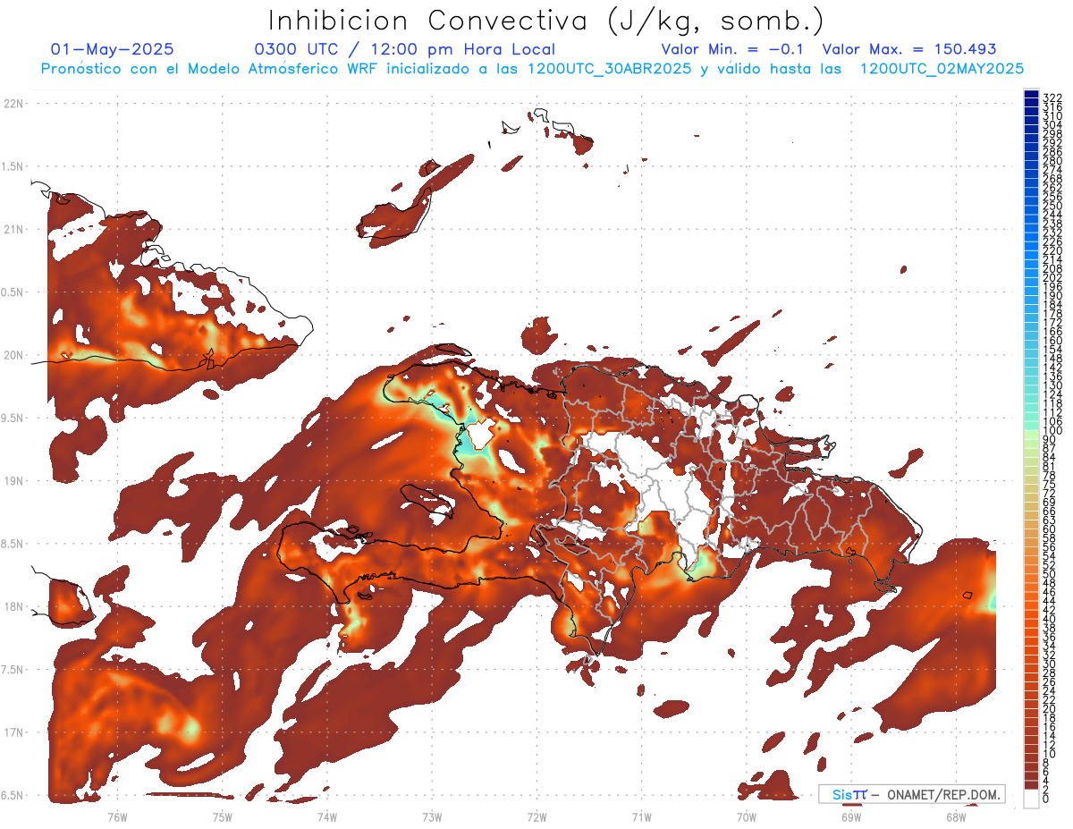Image resolution: width=1073 pixels, height=829 pixels.
Task: Click the '322' color bar label
Action: pos(1052,97)
